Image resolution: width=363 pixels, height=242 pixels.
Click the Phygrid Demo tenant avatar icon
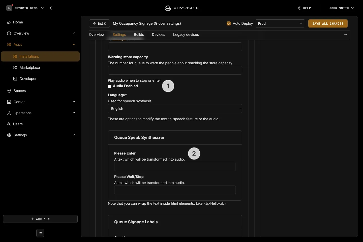coord(9,8)
